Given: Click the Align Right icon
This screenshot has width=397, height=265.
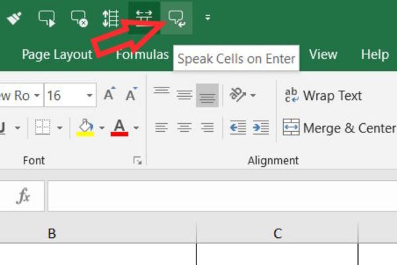Looking at the screenshot, I should 207,127.
